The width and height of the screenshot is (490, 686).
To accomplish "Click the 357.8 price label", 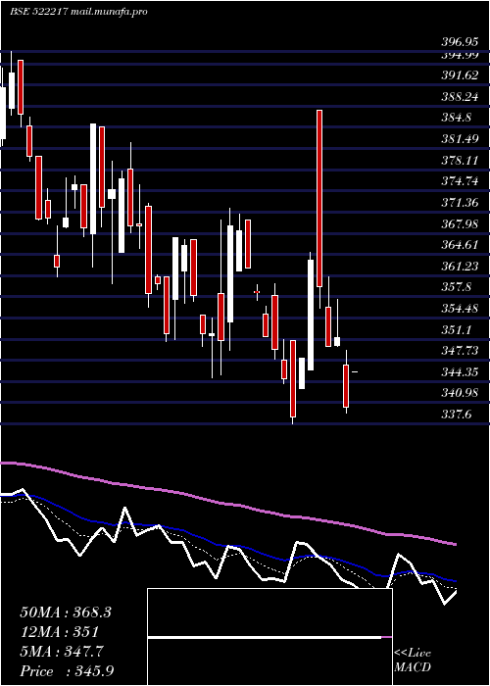I will click(x=456, y=287).
